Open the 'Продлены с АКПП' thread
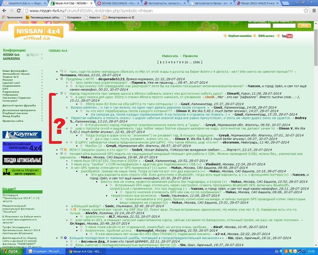318x255 pixels. click(80, 79)
